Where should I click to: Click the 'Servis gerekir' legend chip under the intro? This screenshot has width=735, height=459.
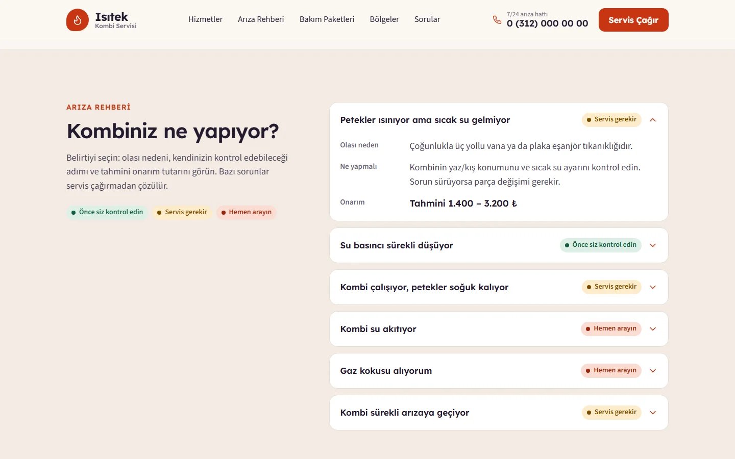(182, 212)
